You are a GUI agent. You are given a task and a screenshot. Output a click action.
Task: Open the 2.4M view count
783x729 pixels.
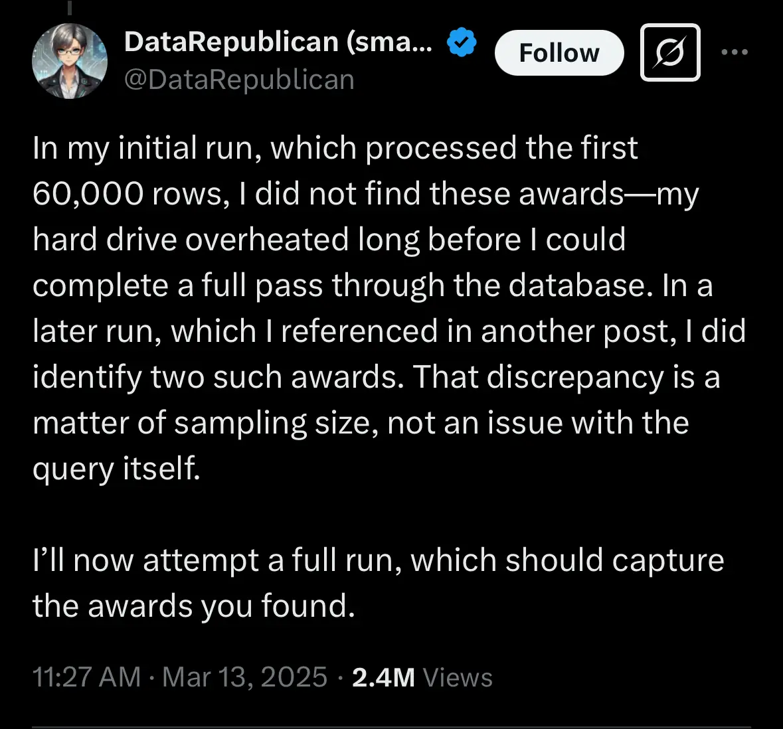tap(383, 677)
